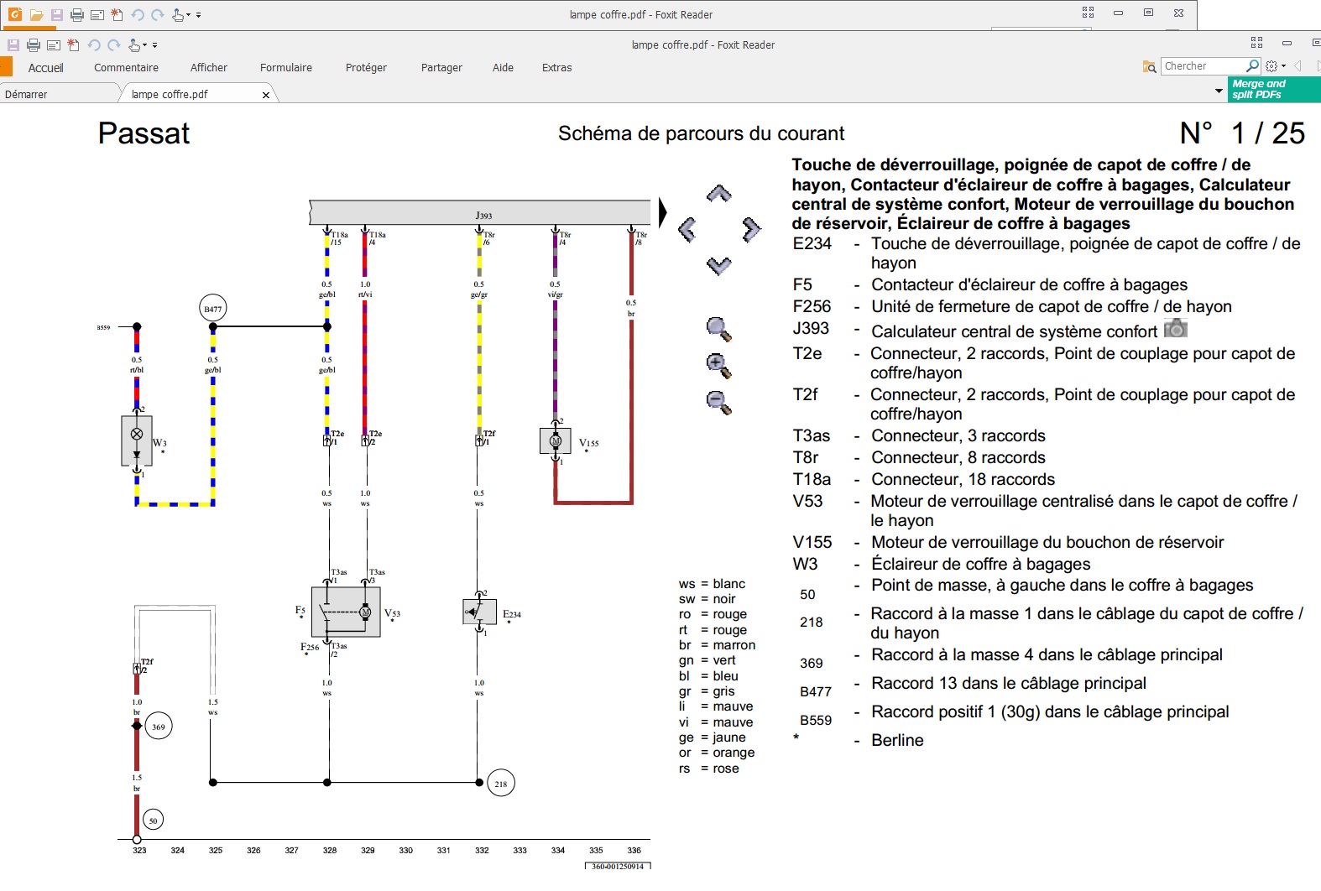Click the down chevron navigation arrow in the diagram
The width and height of the screenshot is (1321, 891).
point(718,266)
